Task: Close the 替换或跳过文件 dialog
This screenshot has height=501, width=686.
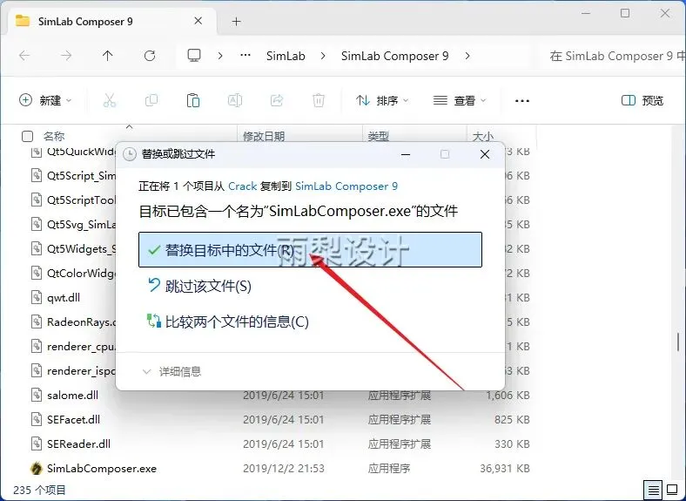Action: 485,154
